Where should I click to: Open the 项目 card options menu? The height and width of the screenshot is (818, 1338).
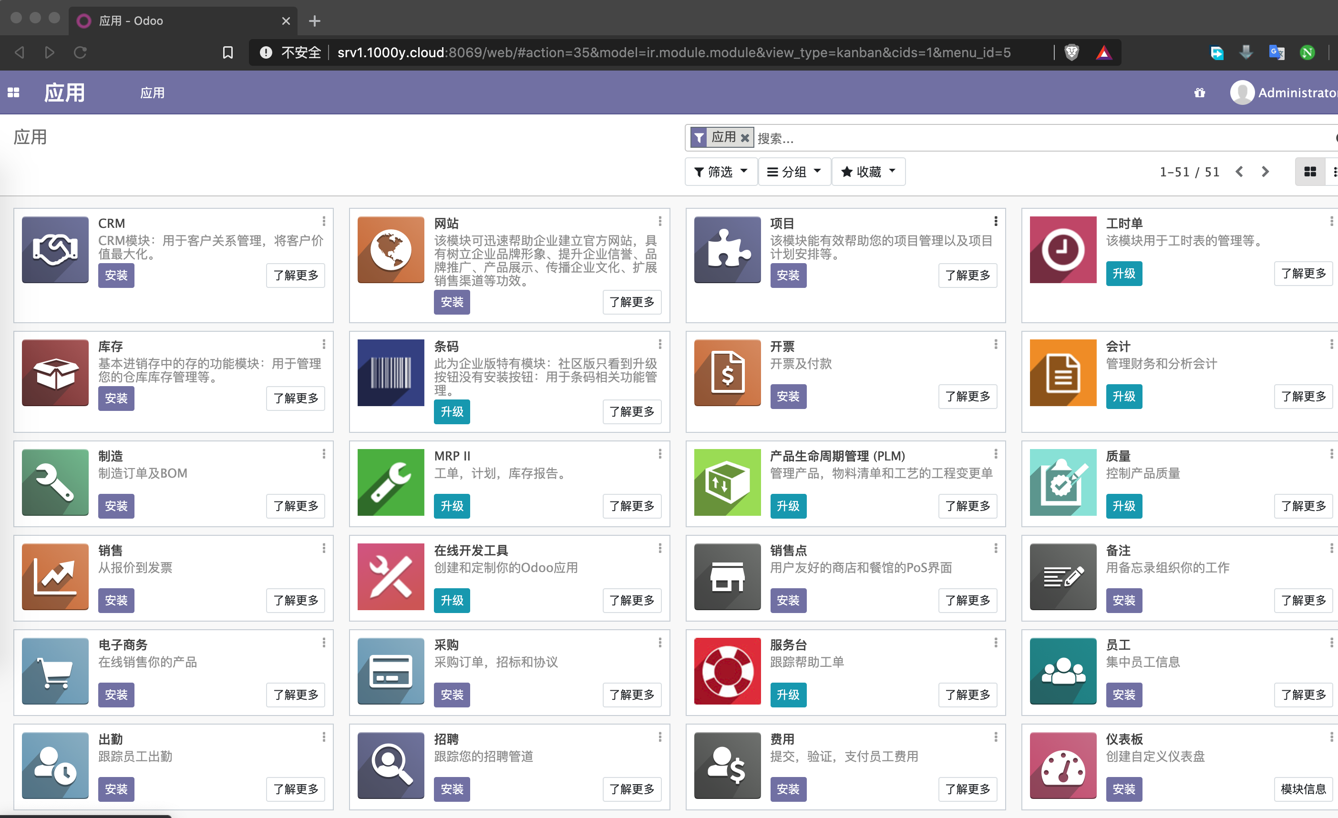coord(995,222)
